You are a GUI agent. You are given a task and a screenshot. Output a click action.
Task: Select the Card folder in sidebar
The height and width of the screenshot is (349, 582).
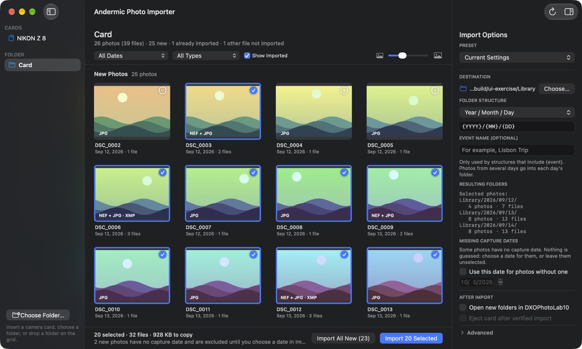42,65
